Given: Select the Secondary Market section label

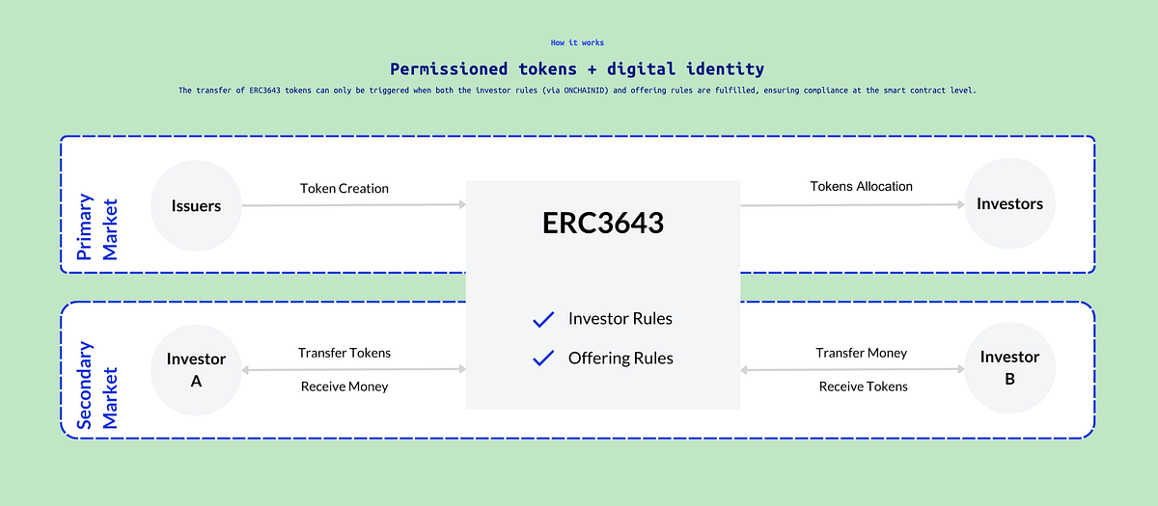Looking at the screenshot, I should (x=97, y=385).
